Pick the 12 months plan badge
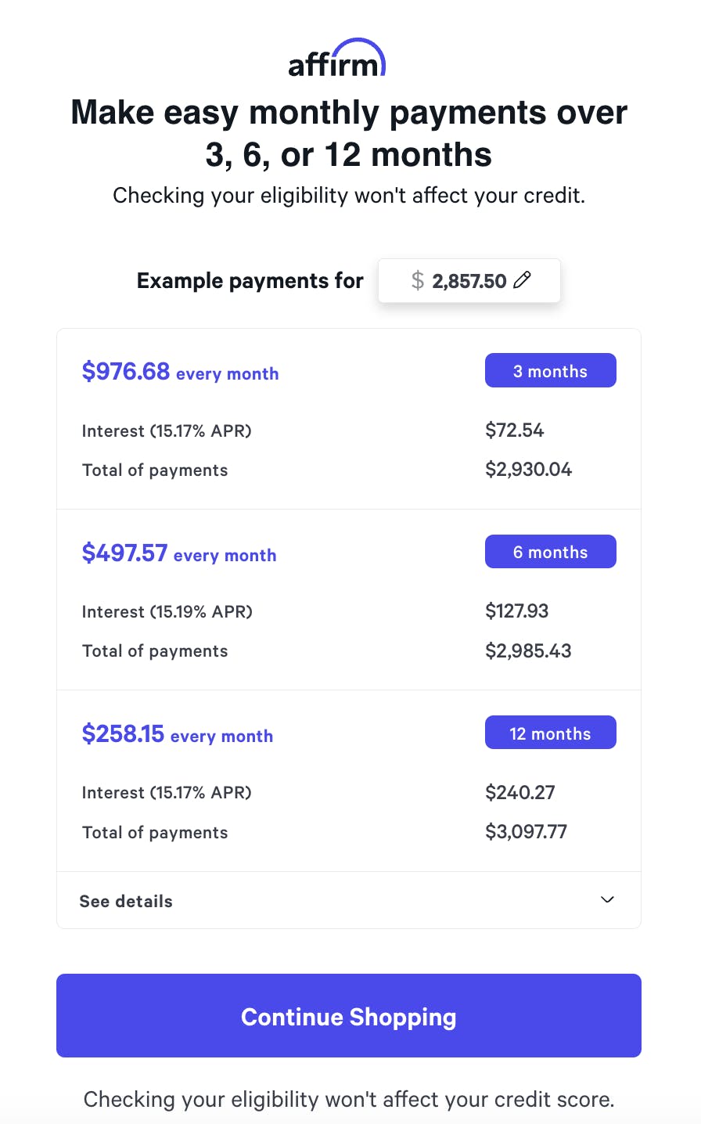The width and height of the screenshot is (701, 1124). tap(550, 733)
